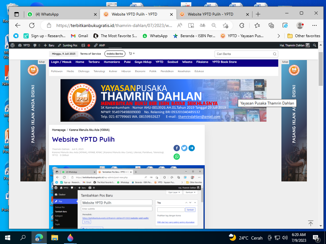Share the post via Telegram icon

coord(192,148)
